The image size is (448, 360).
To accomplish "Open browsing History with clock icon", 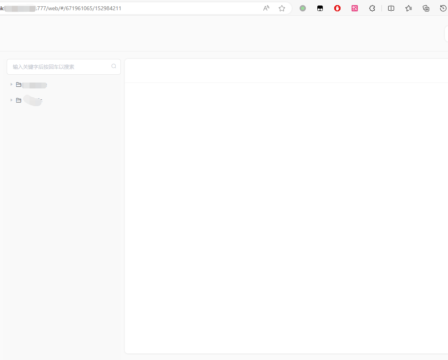I will click(x=443, y=8).
